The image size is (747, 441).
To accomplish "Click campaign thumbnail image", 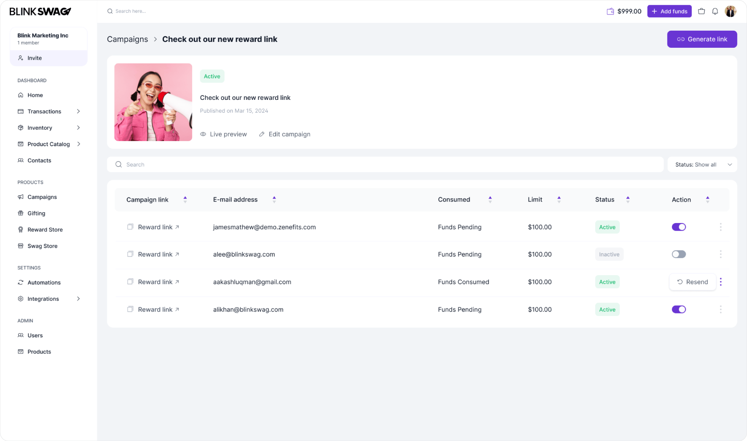I will click(153, 102).
